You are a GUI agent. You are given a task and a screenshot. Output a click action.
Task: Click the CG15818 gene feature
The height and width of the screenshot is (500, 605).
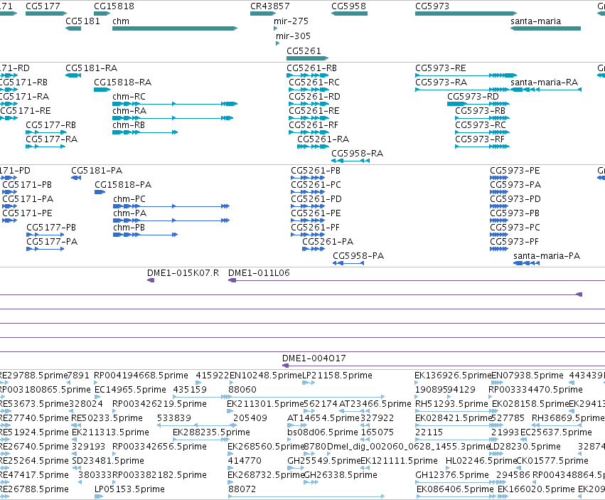102,14
